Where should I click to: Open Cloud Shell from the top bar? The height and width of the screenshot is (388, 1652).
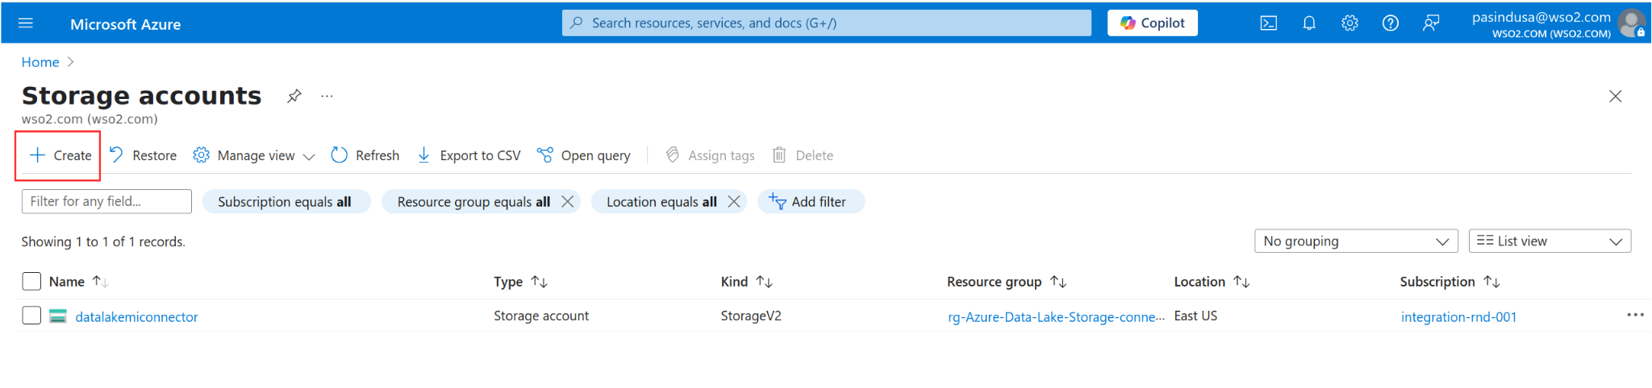pos(1269,23)
